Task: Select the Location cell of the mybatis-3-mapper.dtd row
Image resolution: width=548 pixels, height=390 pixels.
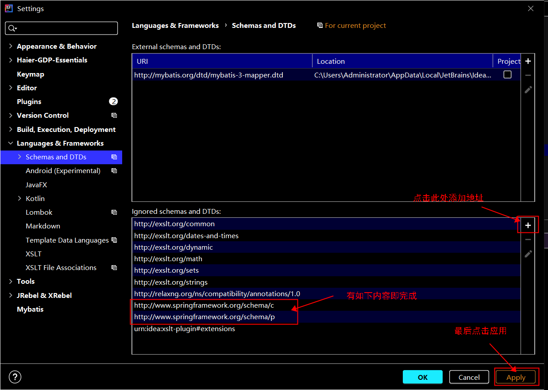Action: coord(402,75)
